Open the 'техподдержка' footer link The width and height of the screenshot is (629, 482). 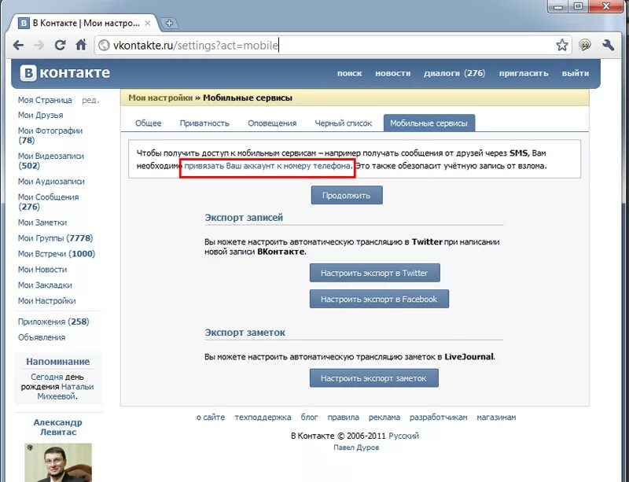[x=263, y=418]
